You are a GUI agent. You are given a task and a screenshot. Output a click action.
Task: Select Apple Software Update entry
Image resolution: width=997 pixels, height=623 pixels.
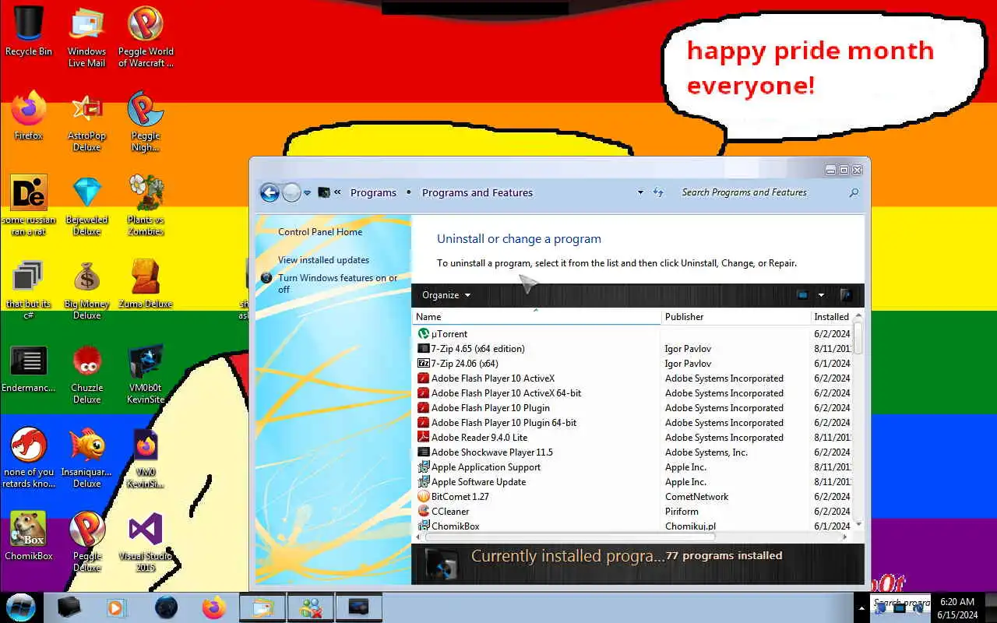633,482
